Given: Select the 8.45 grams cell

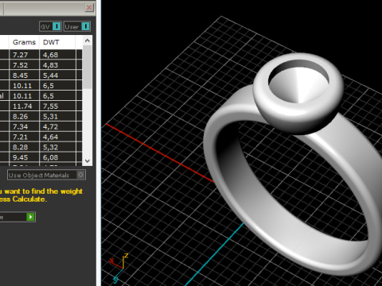Looking at the screenshot, I should click(x=24, y=75).
